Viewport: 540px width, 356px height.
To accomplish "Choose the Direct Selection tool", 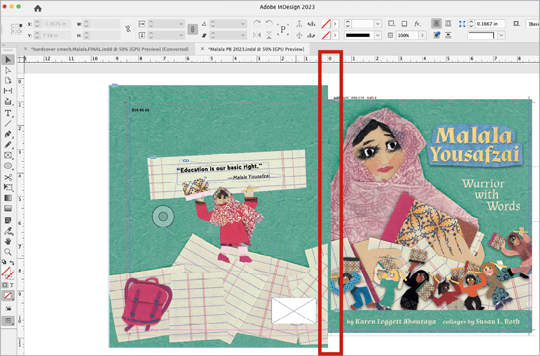I will 8,70.
